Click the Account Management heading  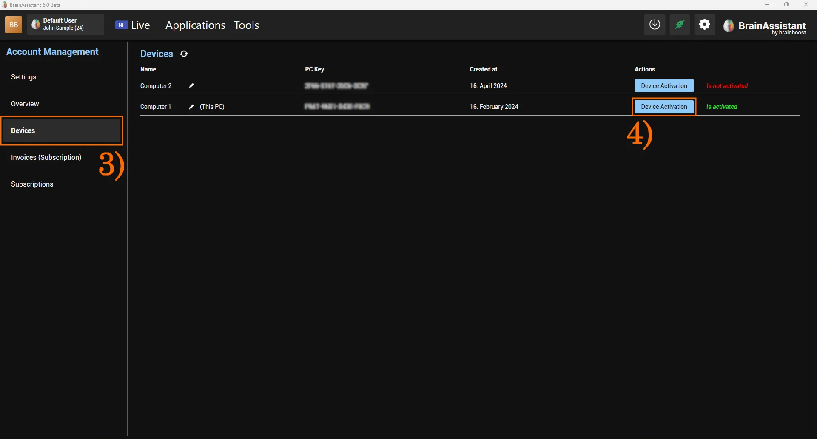click(x=52, y=52)
